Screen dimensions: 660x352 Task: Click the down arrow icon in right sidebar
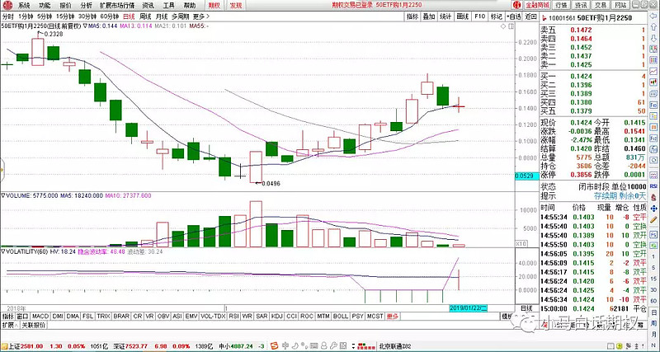pyautogui.click(x=653, y=38)
